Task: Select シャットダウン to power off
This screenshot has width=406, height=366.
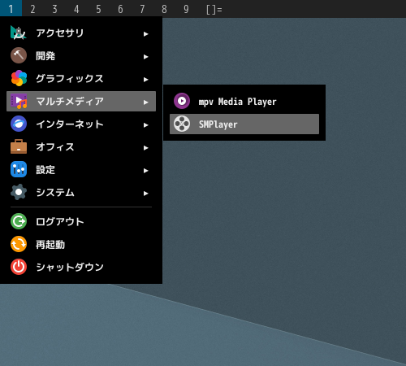Action: tap(81, 267)
